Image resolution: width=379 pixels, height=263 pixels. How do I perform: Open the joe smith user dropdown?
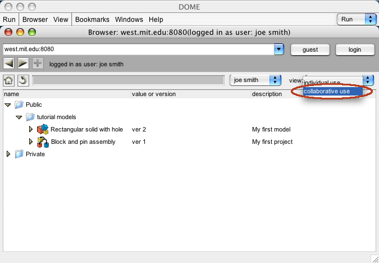click(x=255, y=80)
